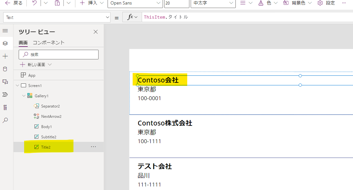Collapse the Gallery1 tree node

pos(24,96)
